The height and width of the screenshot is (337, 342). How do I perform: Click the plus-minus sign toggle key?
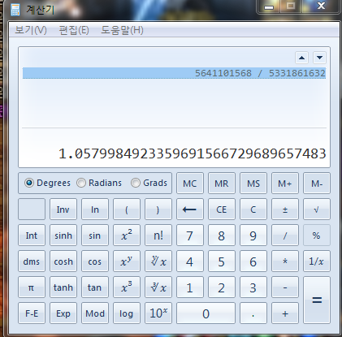(x=285, y=210)
